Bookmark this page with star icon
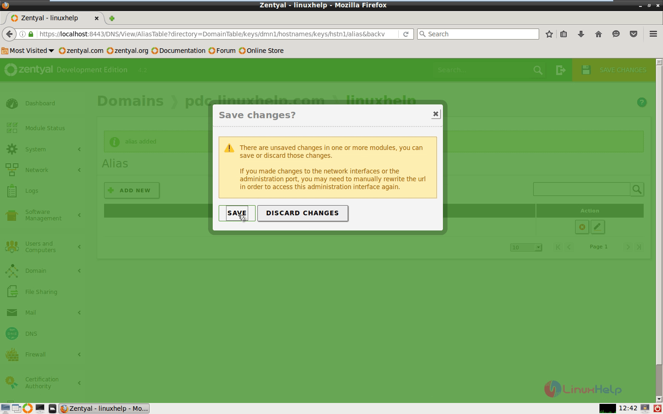The width and height of the screenshot is (663, 414). [x=549, y=34]
